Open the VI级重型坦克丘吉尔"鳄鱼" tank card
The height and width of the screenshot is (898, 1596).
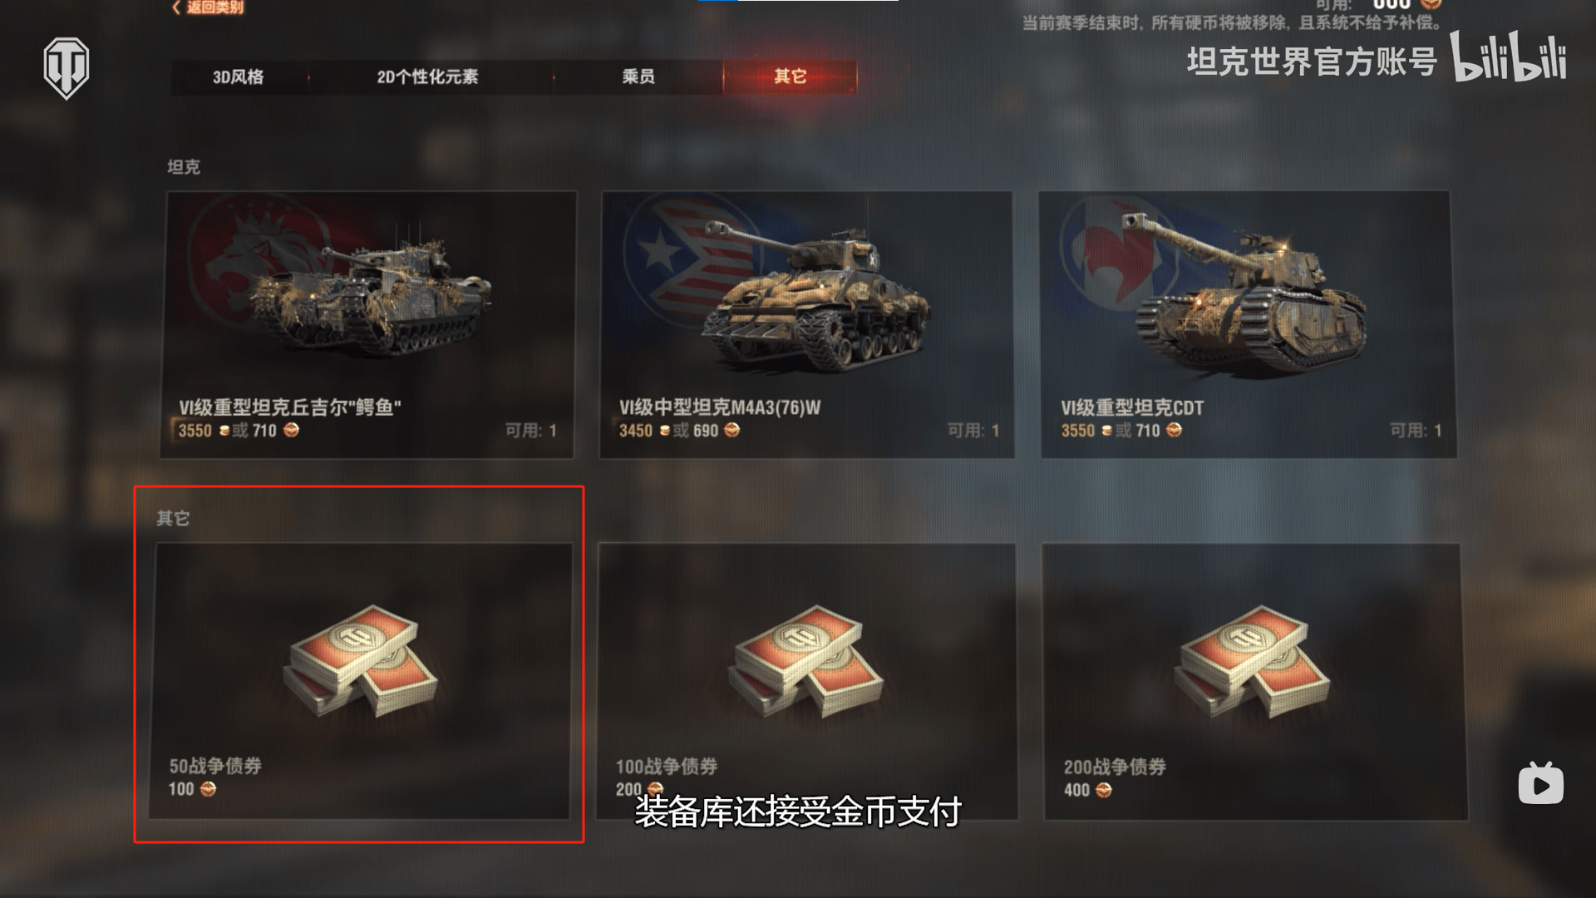click(367, 324)
